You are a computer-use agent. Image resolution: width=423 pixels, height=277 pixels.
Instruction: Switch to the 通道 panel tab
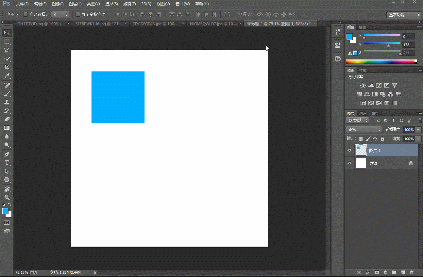pos(363,113)
